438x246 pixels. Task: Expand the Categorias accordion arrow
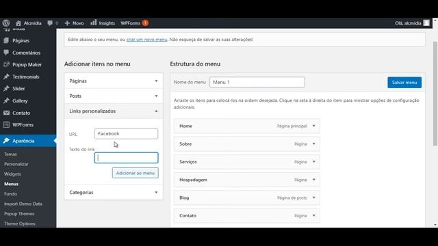tap(156, 193)
